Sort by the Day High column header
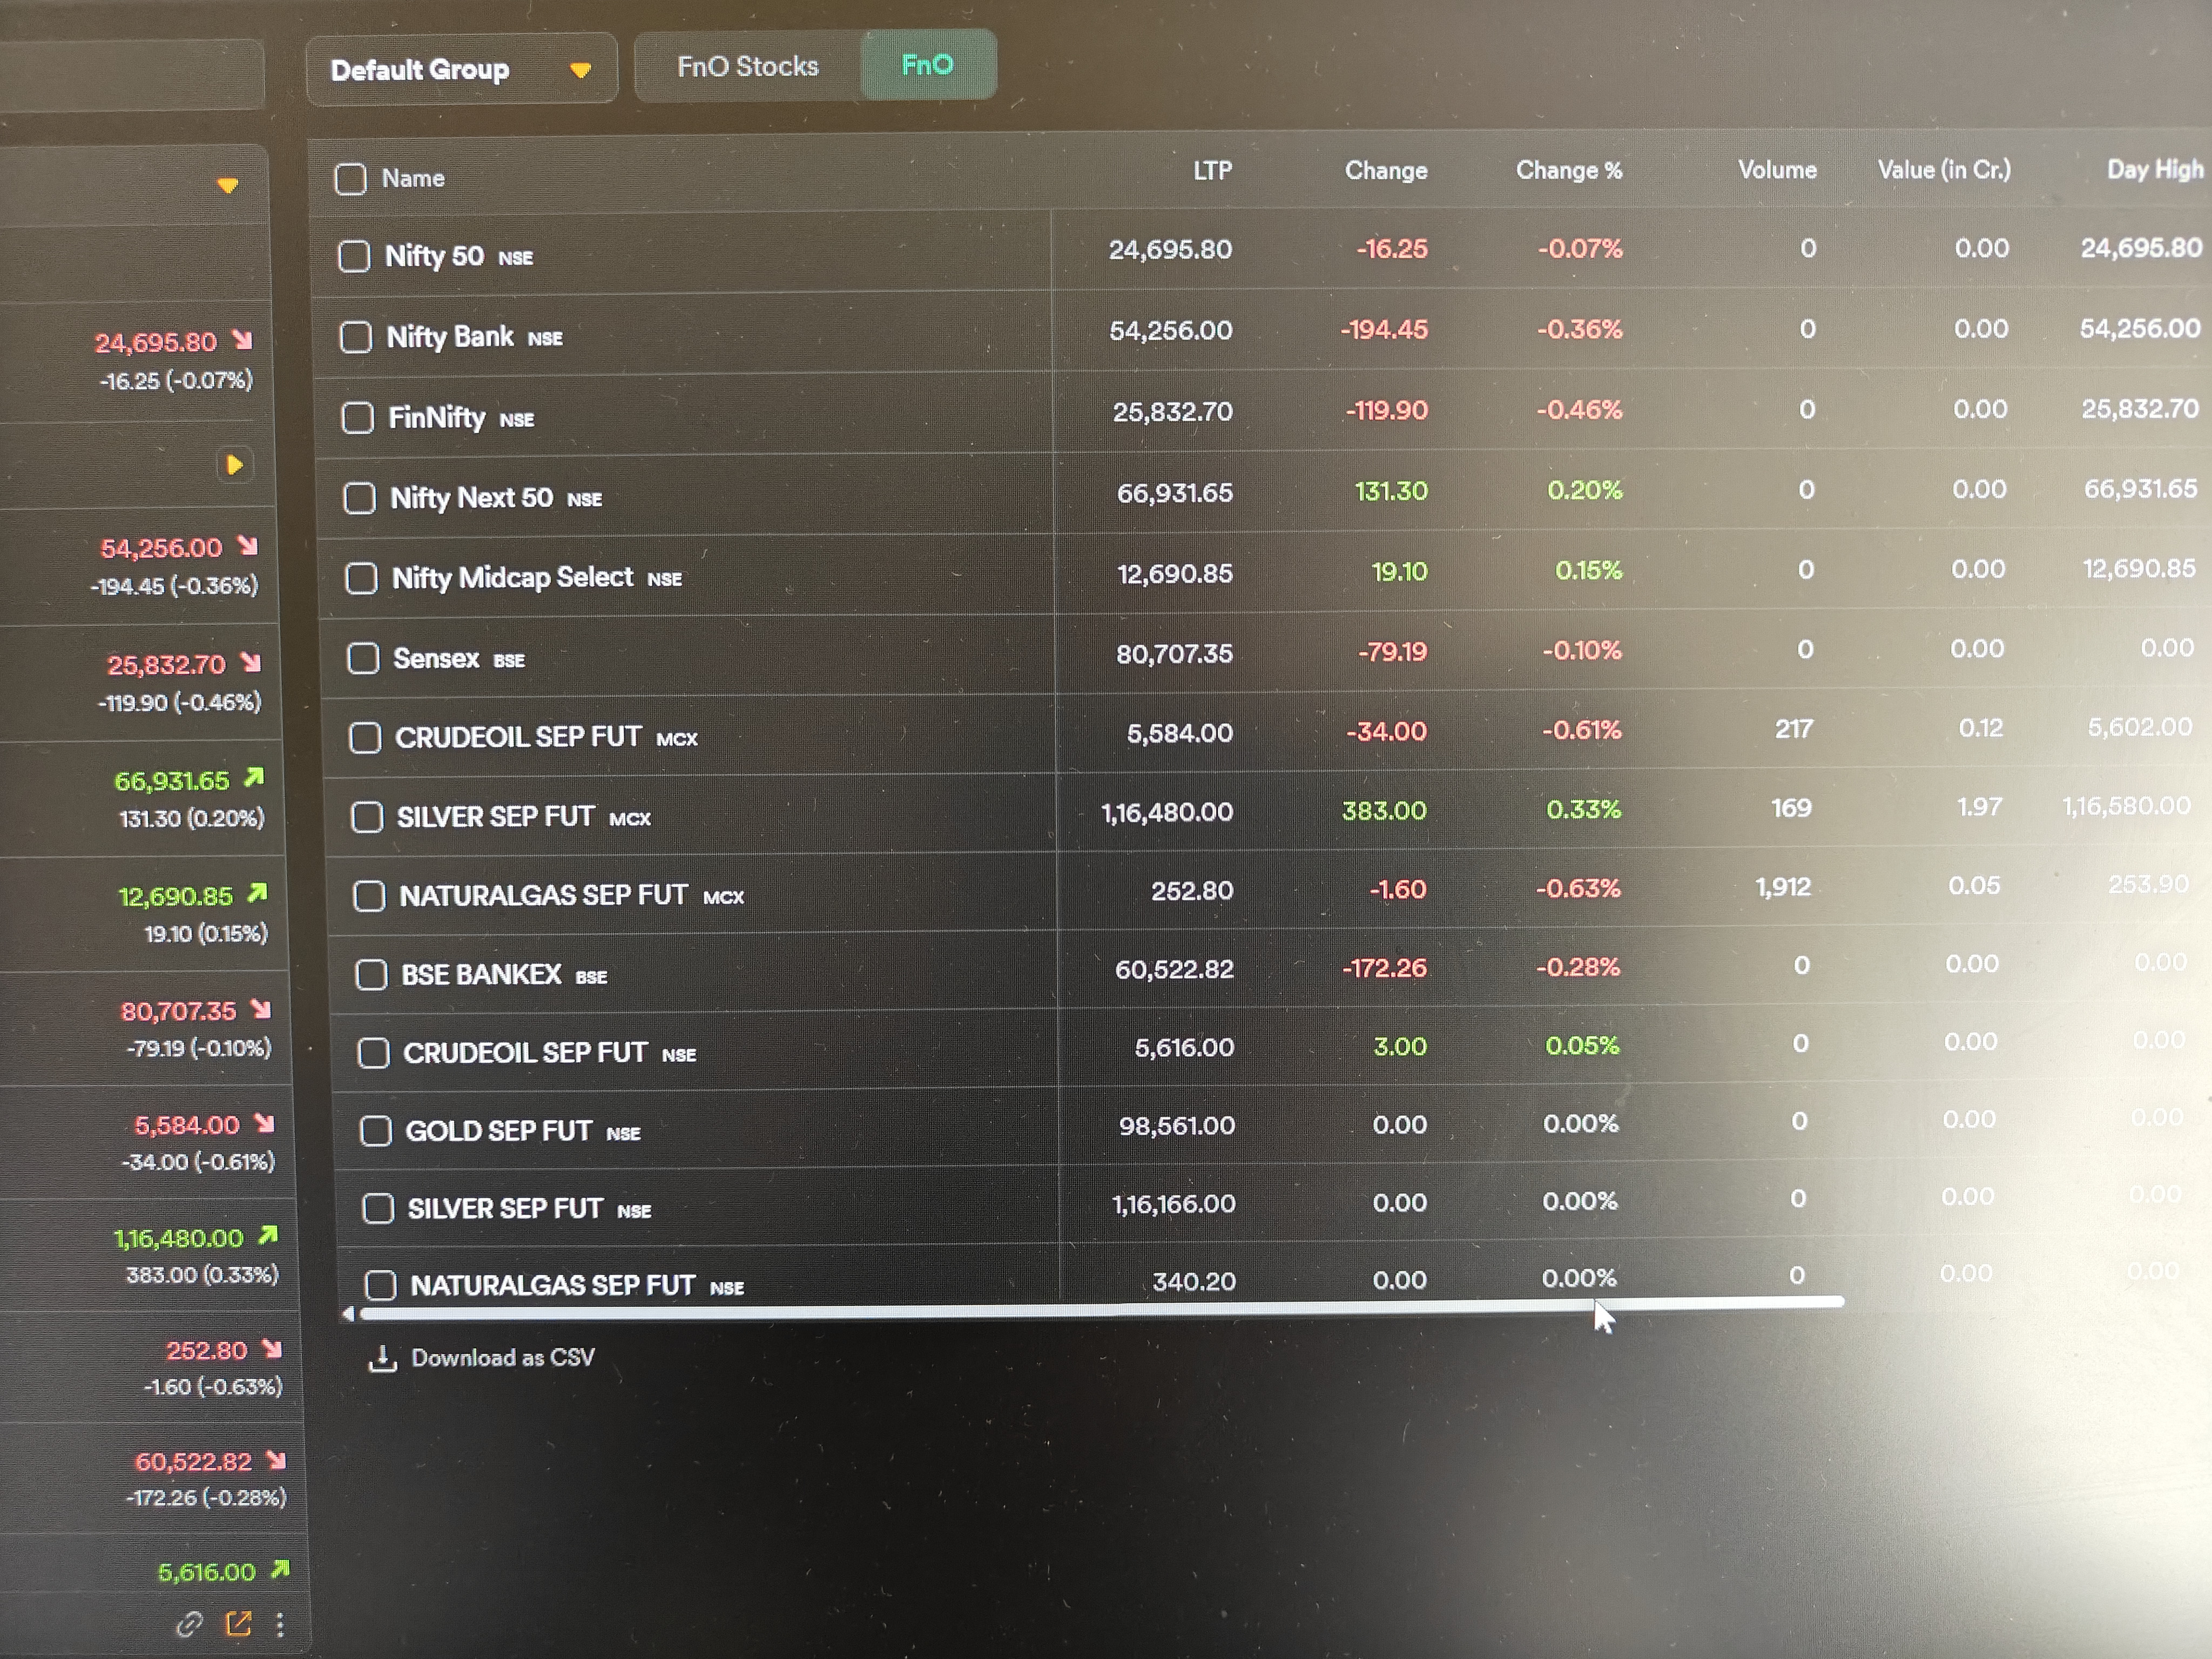 [x=2154, y=170]
